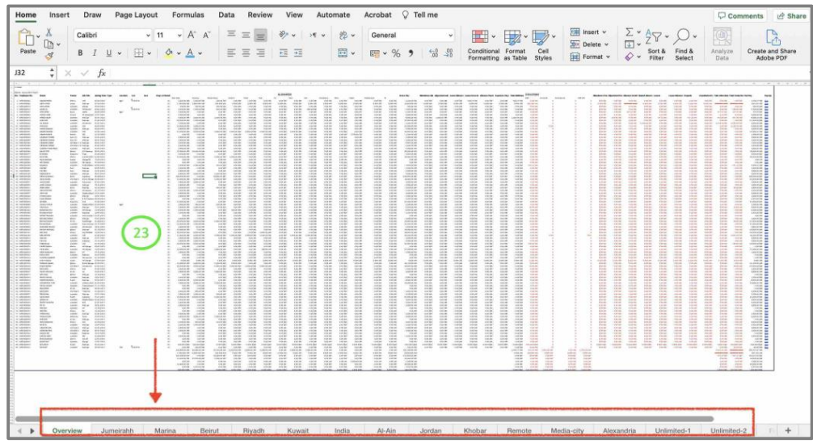Click the J32 name box field

click(x=28, y=73)
